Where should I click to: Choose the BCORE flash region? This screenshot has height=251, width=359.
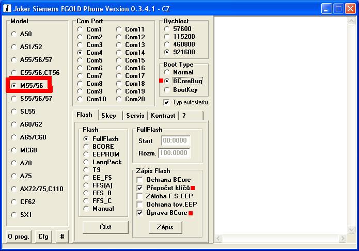point(86,147)
